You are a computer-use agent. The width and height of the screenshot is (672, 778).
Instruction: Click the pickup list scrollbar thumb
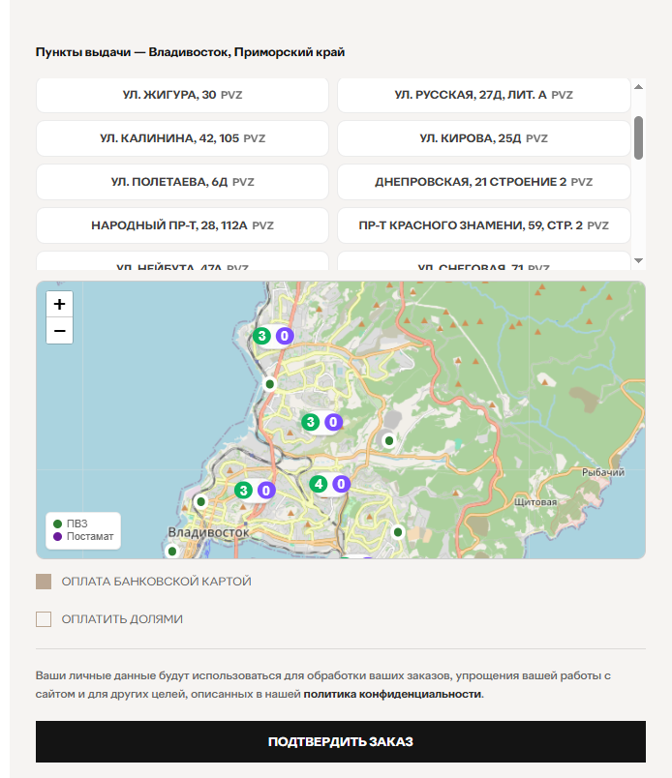[639, 138]
